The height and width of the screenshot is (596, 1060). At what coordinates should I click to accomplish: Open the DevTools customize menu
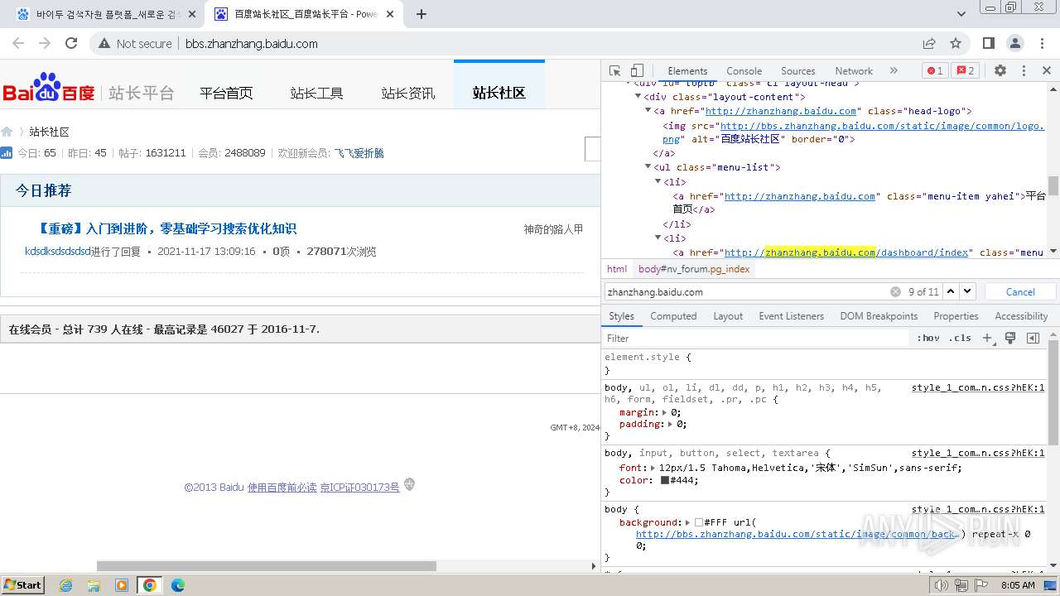(x=1024, y=71)
